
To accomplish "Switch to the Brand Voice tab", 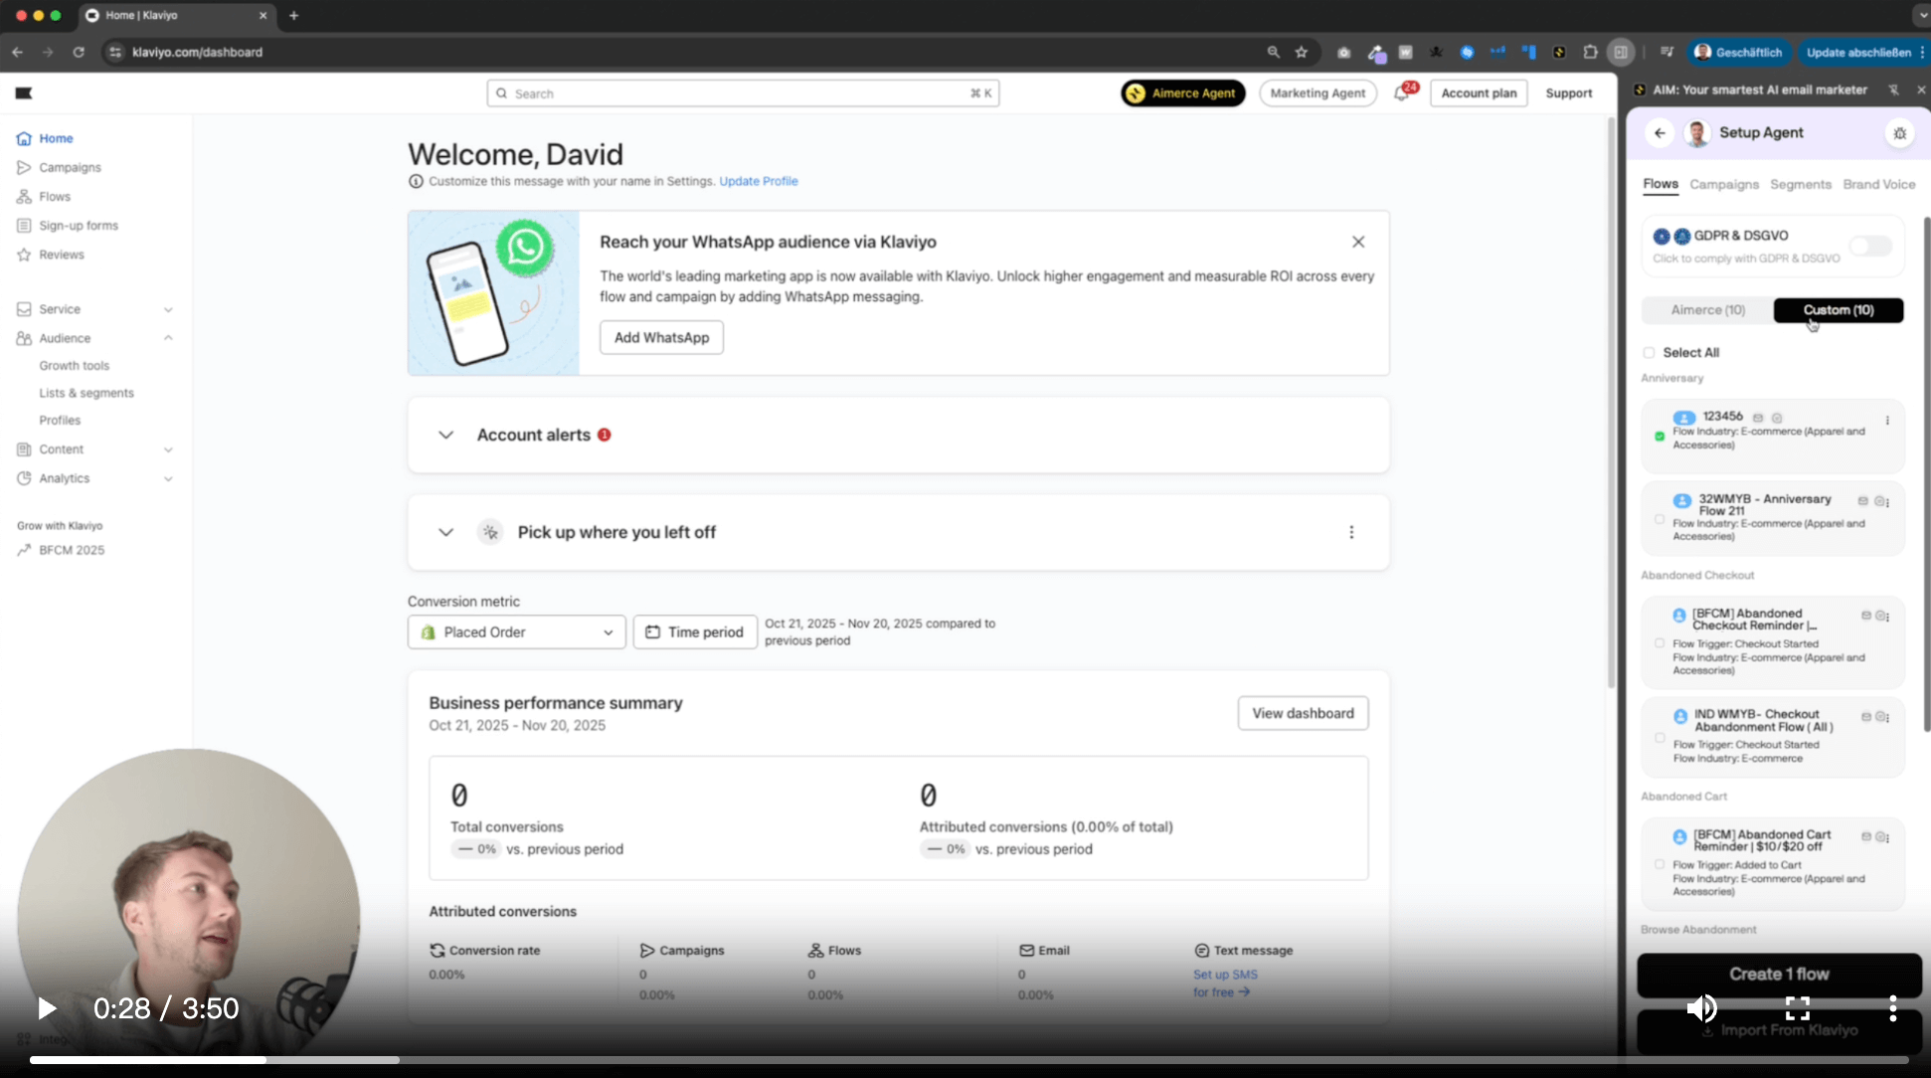I will tap(1880, 184).
